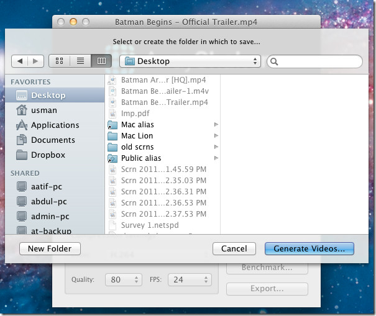This screenshot has width=376, height=316.
Task: Open the Mac Lion folder
Action: point(137,136)
